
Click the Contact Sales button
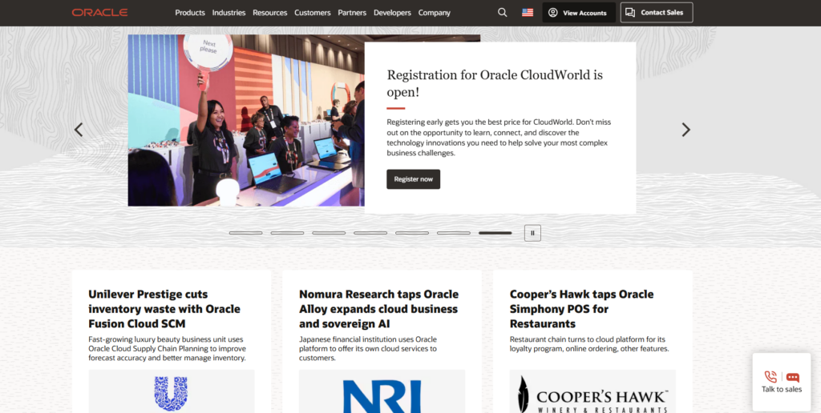pyautogui.click(x=656, y=13)
